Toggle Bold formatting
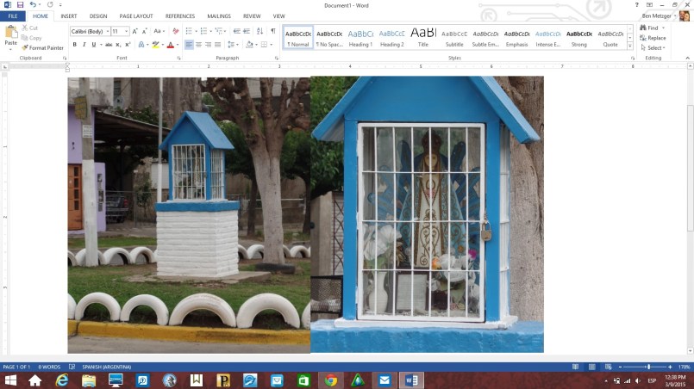Image resolution: width=694 pixels, height=389 pixels. tap(75, 45)
